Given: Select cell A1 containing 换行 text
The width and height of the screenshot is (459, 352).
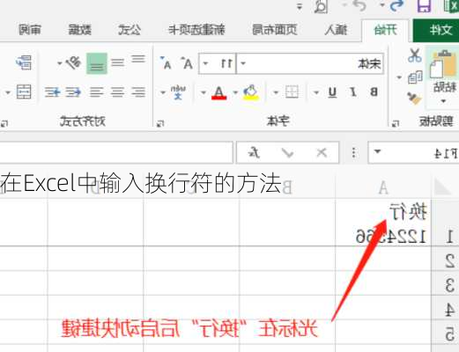Looking at the screenshot, I should coord(383,223).
